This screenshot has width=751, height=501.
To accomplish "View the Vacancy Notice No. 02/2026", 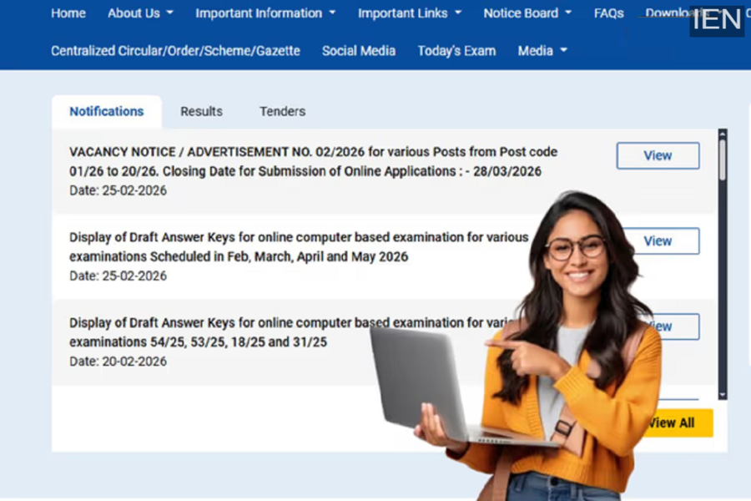I will [658, 155].
